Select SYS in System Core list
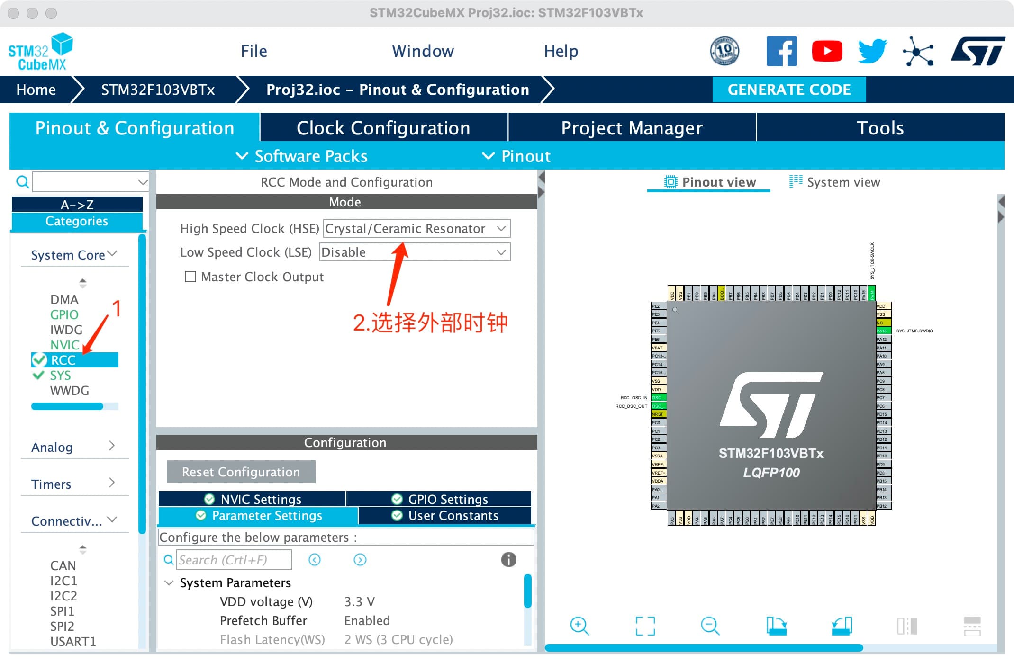Image resolution: width=1014 pixels, height=663 pixels. point(60,375)
